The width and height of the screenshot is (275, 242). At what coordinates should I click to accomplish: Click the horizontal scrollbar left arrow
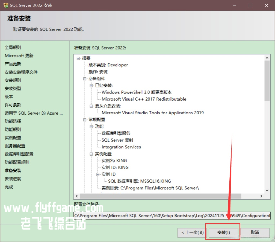[x=77, y=196]
